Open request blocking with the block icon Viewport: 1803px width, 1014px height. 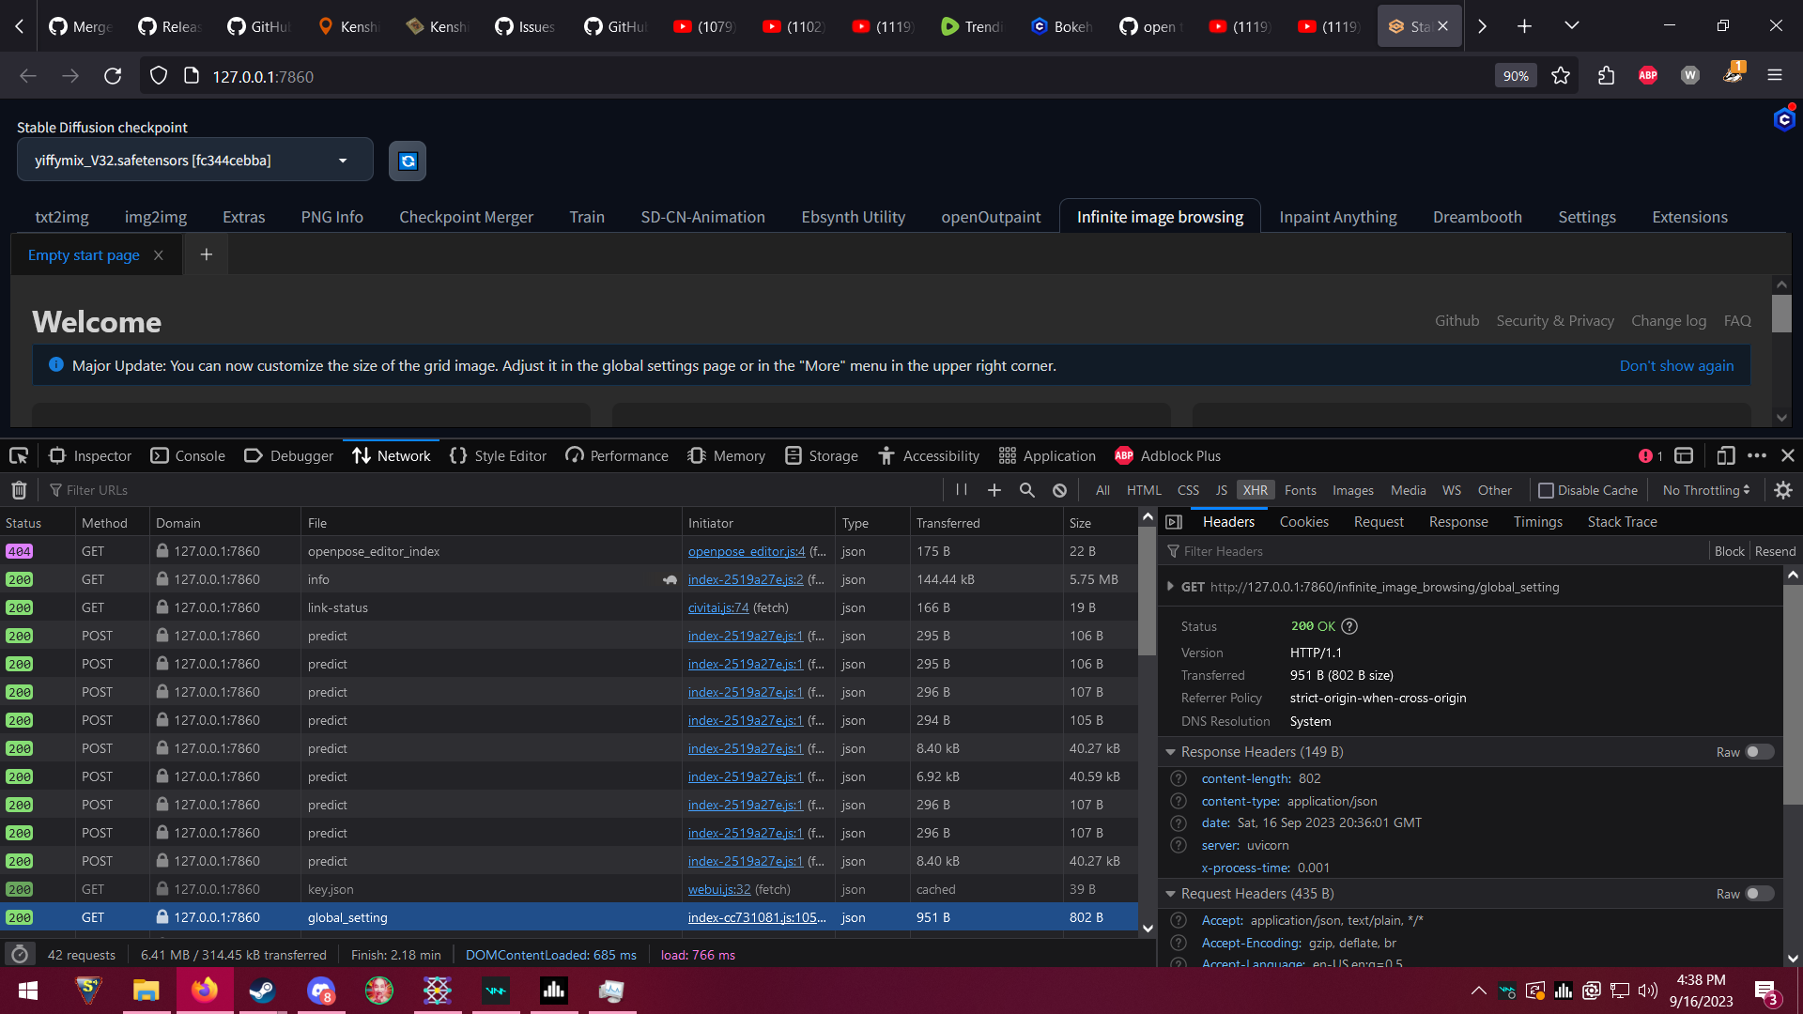click(x=1059, y=489)
